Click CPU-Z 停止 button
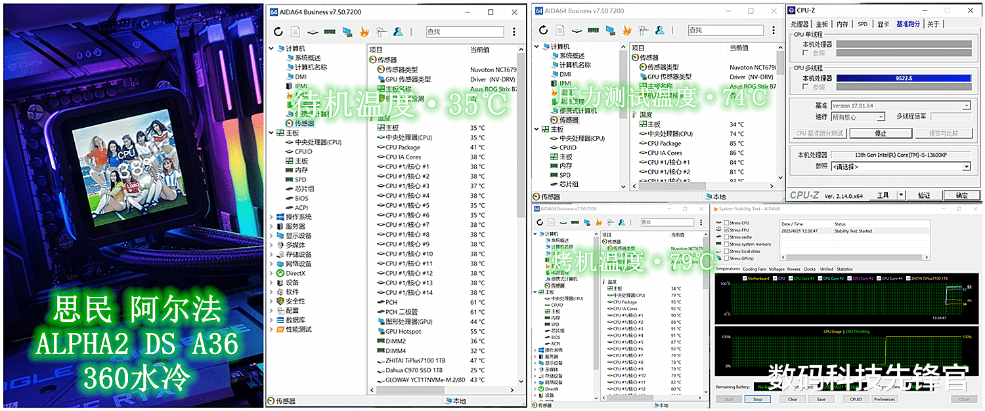 point(881,133)
